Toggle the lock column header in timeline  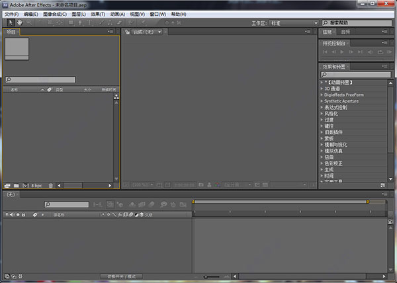tap(23, 214)
